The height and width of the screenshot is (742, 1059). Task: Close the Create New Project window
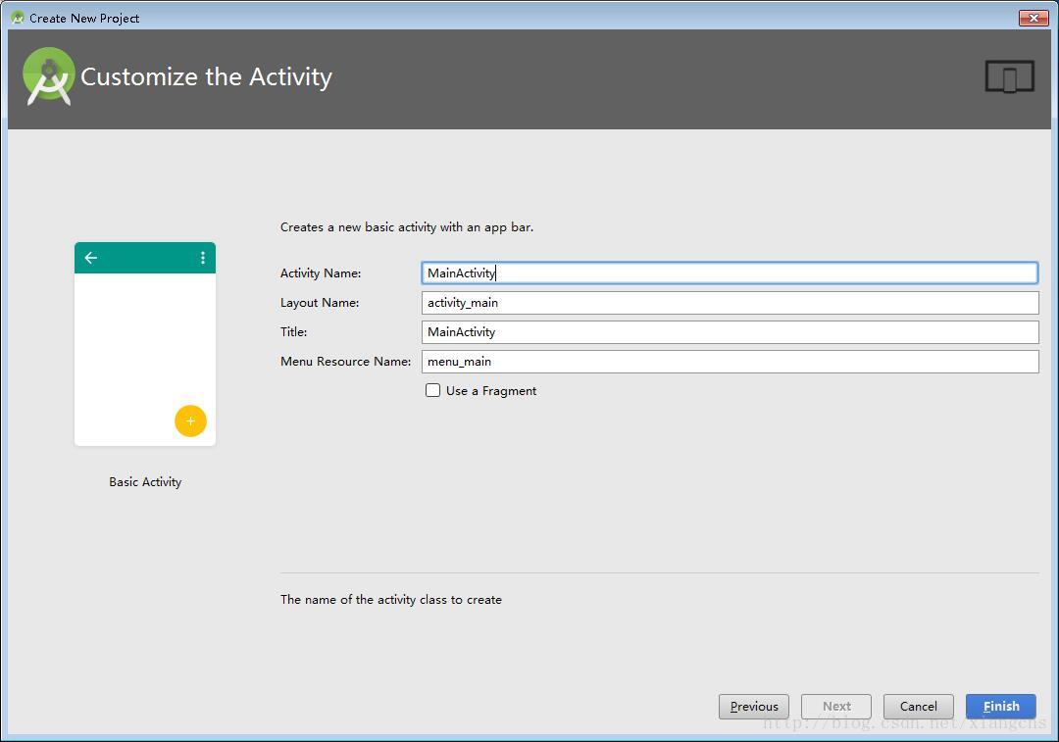pyautogui.click(x=1034, y=18)
